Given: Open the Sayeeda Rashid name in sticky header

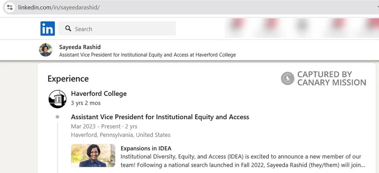Looking at the screenshot, I should [x=80, y=47].
